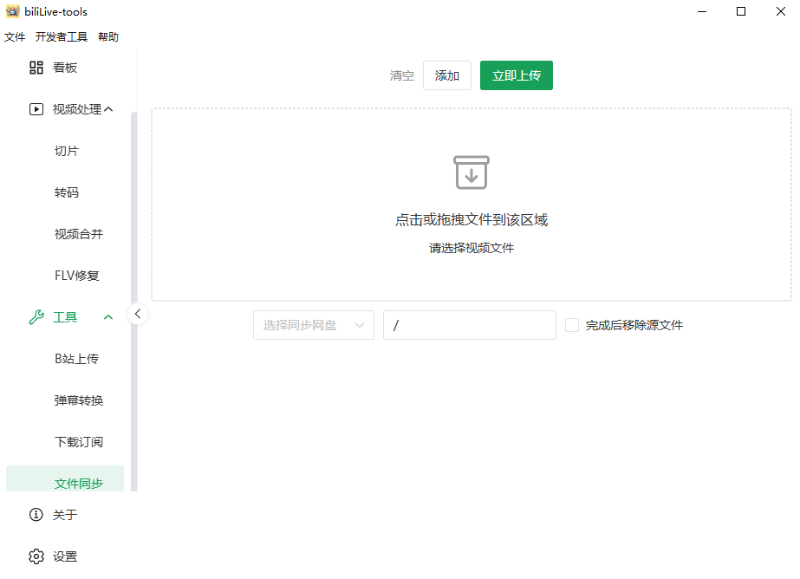Click 请选择视频文件 hint text
800x579 pixels.
[472, 248]
